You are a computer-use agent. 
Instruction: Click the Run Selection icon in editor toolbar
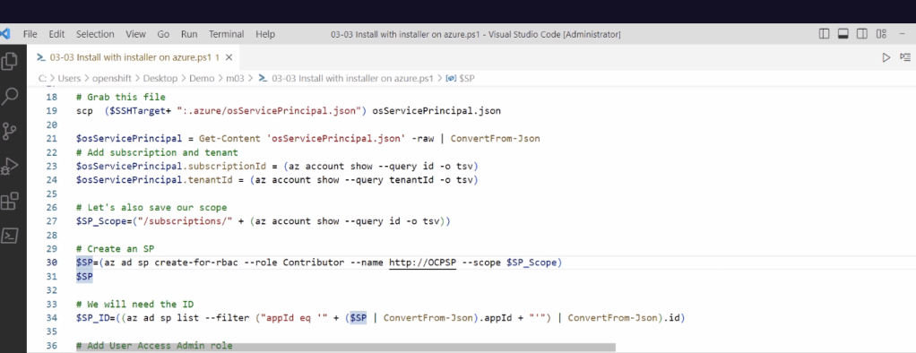coord(905,57)
